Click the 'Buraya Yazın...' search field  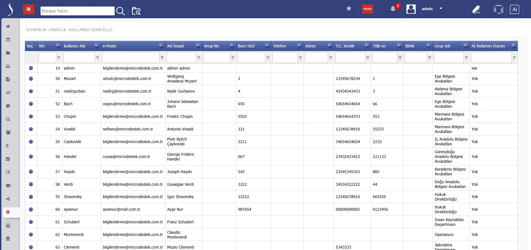tap(77, 11)
